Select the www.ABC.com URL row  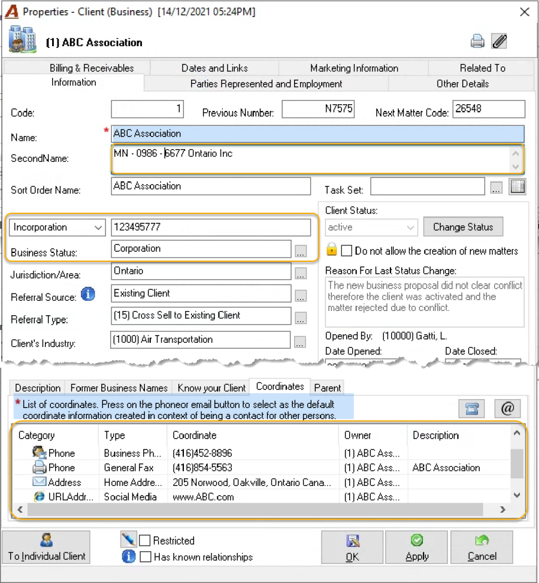(262, 497)
